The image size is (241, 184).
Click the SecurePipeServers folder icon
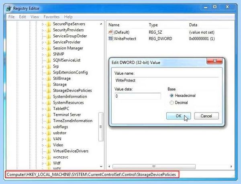click(49, 24)
